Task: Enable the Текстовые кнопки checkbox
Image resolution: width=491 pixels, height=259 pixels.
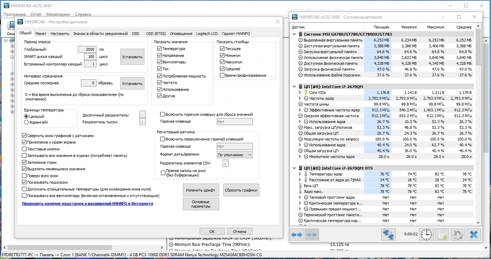Action: (24, 149)
